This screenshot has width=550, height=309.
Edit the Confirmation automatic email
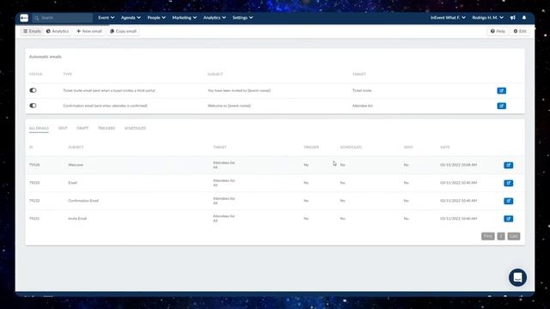(x=502, y=106)
